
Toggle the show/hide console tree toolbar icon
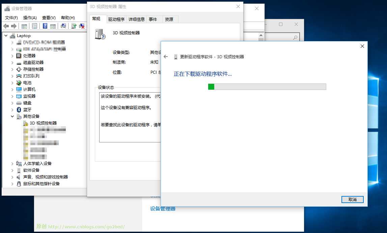(x=24, y=26)
